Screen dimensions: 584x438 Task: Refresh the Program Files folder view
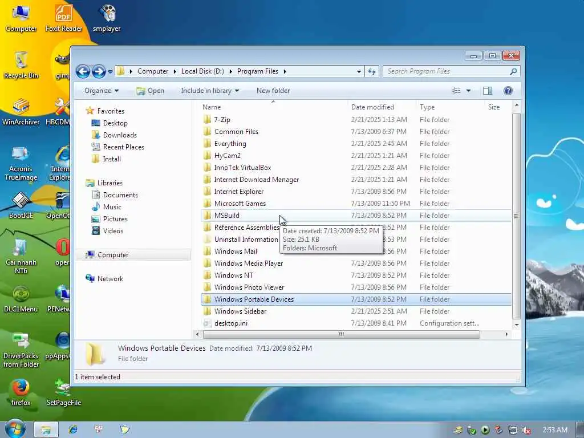(372, 71)
